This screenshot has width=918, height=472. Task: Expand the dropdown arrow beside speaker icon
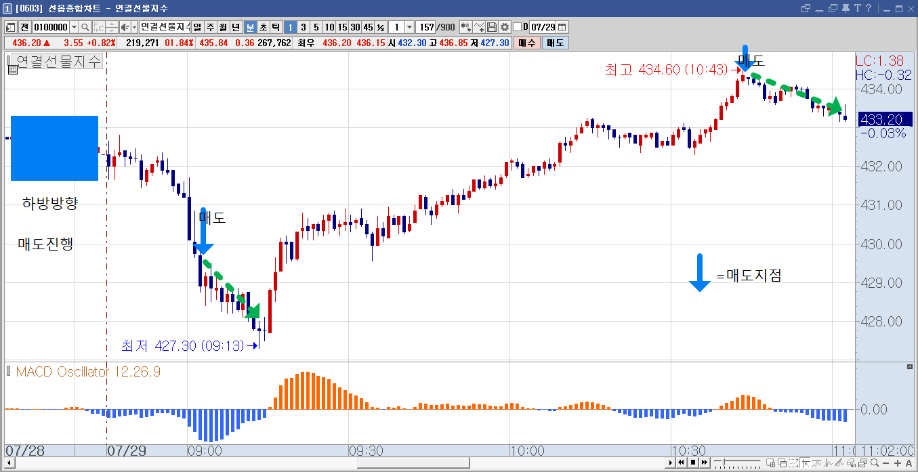[134, 27]
